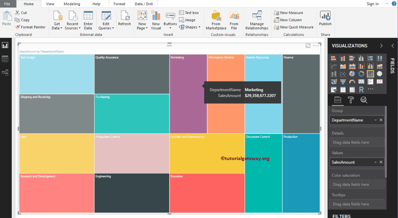Select the Matrix visual
This screenshot has width=398, height=218.
pyautogui.click(x=352, y=89)
